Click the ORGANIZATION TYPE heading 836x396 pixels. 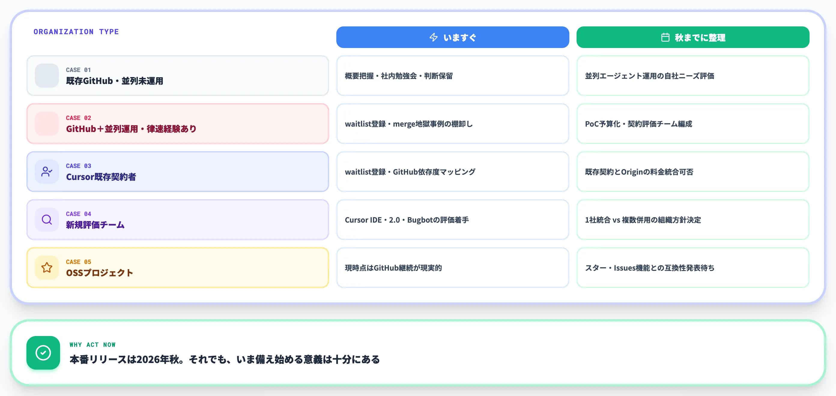tap(76, 32)
